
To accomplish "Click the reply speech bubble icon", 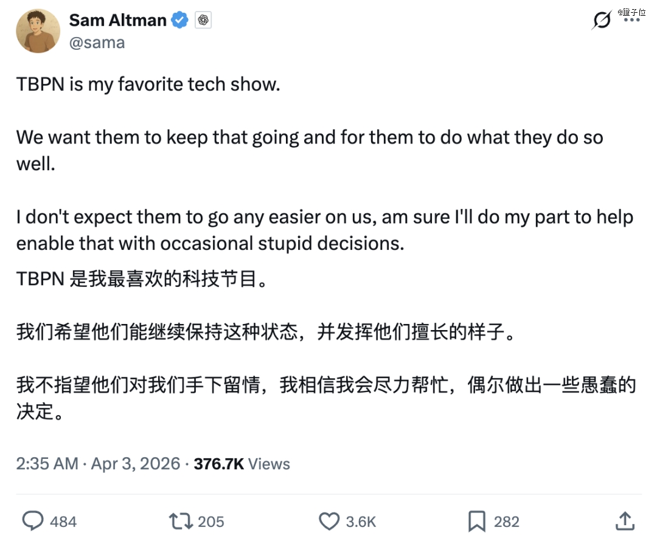I will tap(33, 521).
